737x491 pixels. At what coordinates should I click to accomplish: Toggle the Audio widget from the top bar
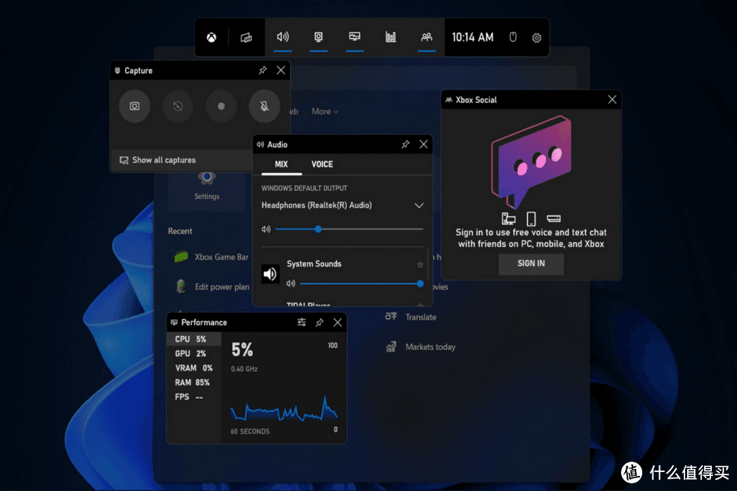[283, 37]
